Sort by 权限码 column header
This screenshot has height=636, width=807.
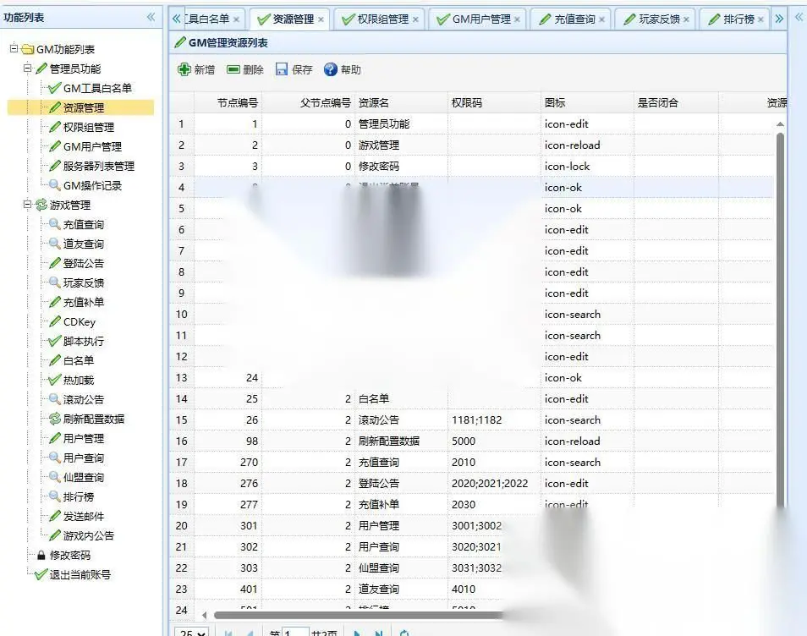tap(494, 103)
